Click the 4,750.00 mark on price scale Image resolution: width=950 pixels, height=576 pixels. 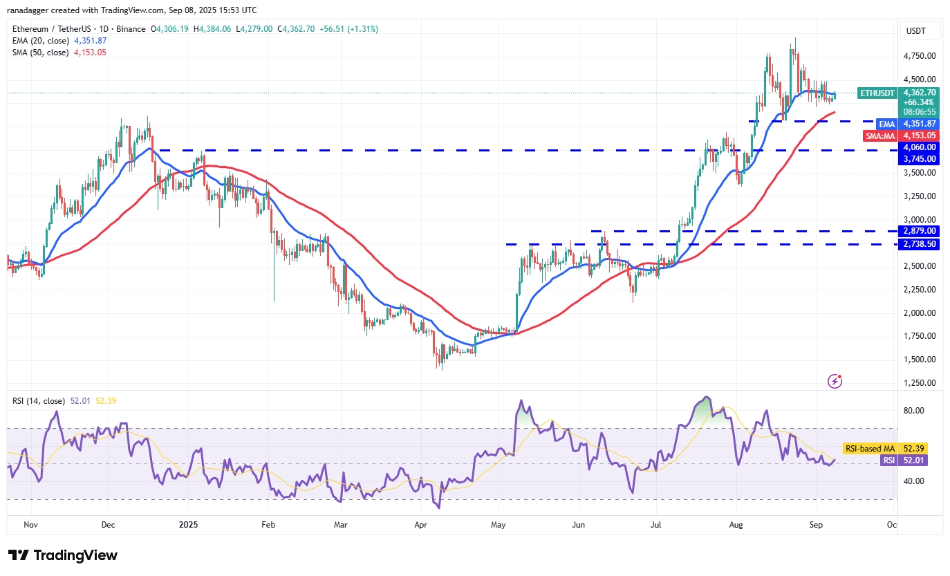coord(918,56)
